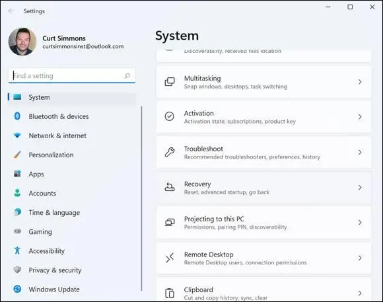
Task: Expand Activation with its chevron
Action: point(360,117)
